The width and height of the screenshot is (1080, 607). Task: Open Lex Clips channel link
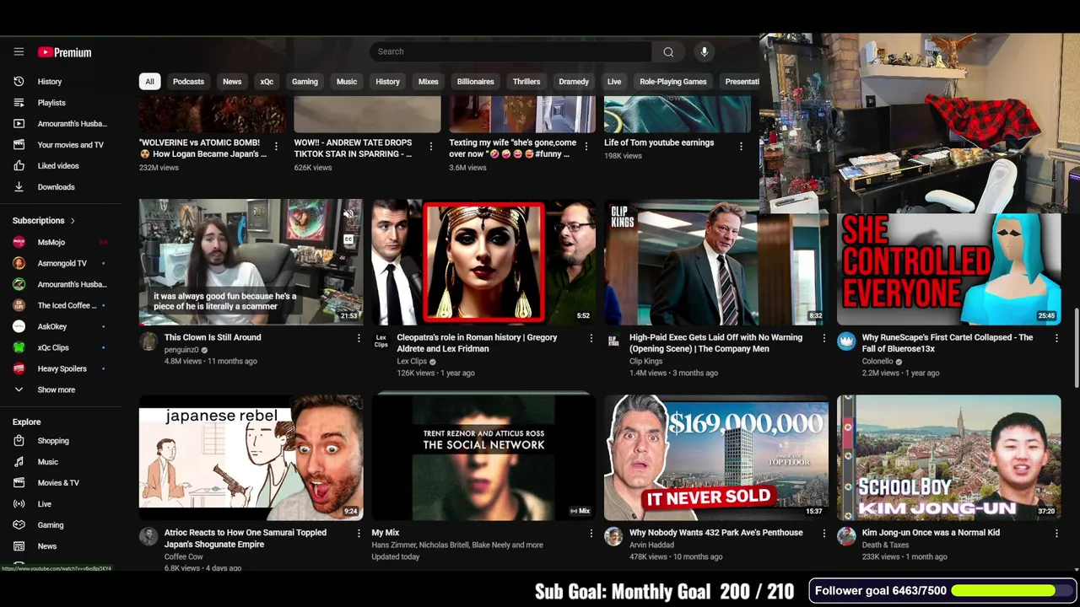pyautogui.click(x=412, y=361)
